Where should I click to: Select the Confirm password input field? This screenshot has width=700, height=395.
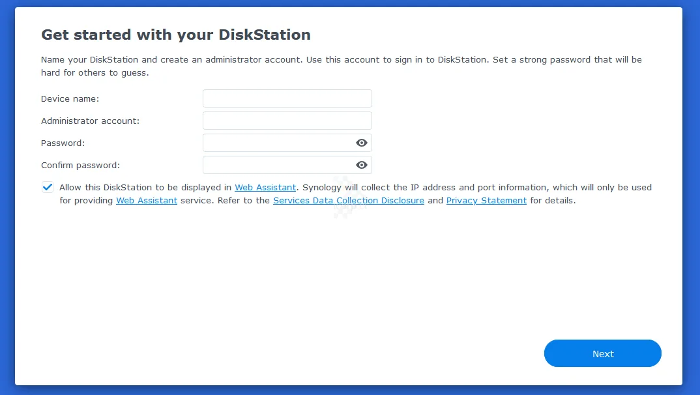tap(278, 165)
